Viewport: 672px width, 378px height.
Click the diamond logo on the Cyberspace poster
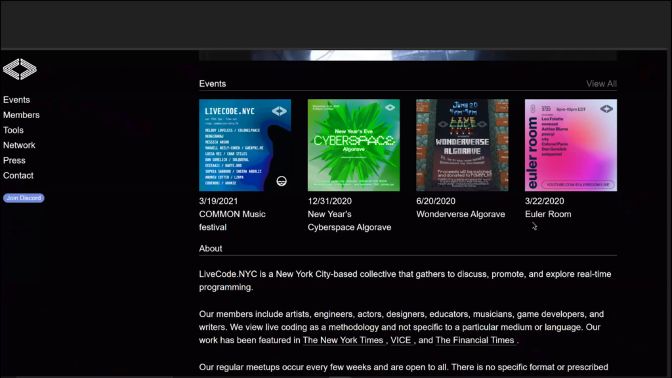tap(390, 108)
